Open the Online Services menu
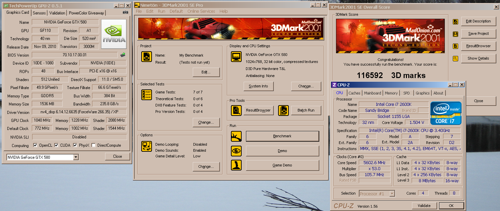The height and width of the screenshot is (211, 500). [201, 11]
